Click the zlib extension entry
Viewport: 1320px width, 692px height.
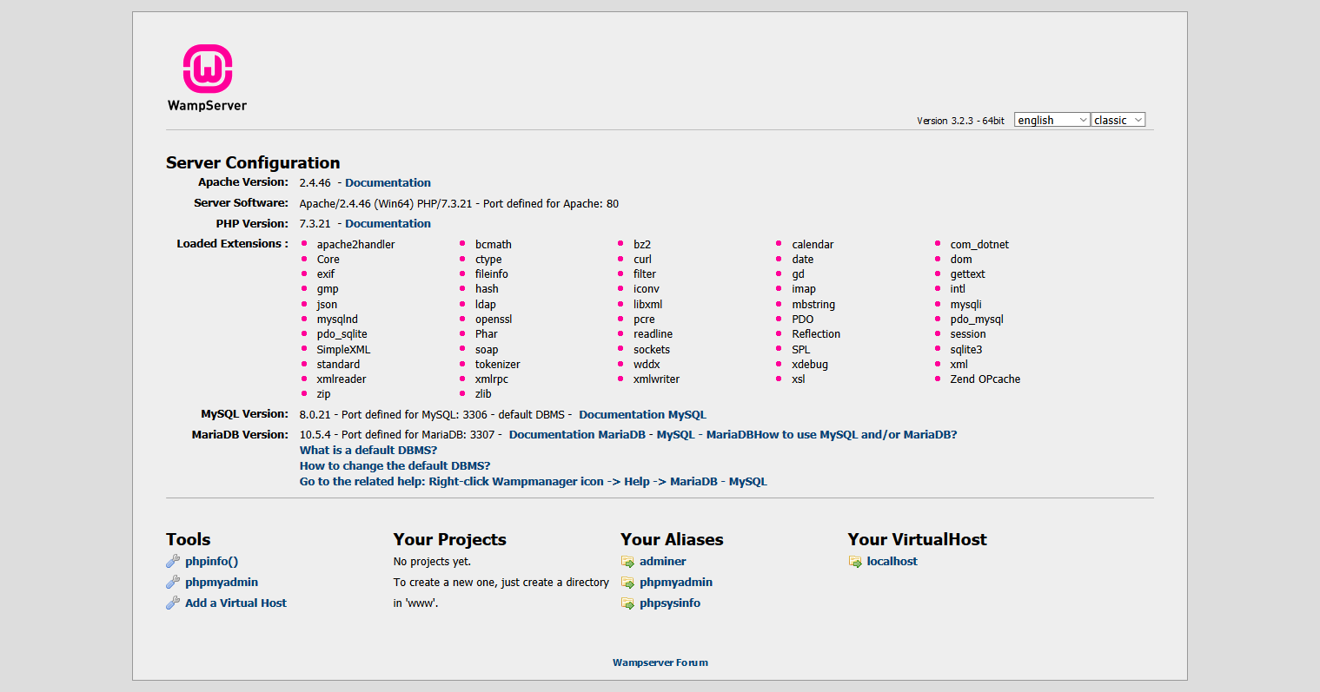tap(483, 394)
